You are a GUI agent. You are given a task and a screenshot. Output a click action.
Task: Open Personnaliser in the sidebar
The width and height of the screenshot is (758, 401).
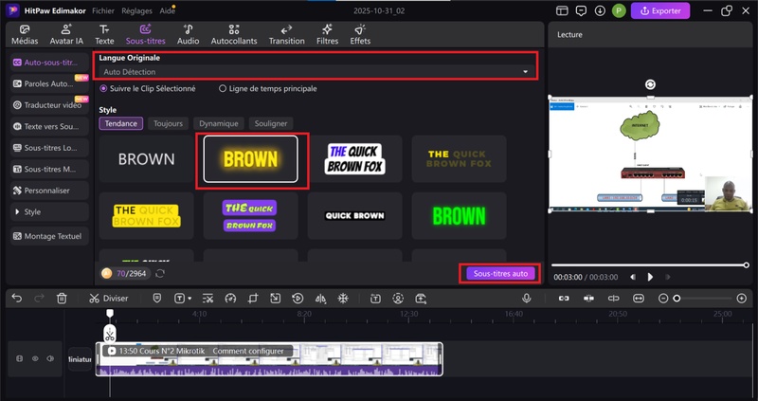(49, 191)
